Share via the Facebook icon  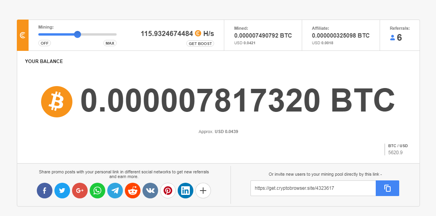(45, 191)
